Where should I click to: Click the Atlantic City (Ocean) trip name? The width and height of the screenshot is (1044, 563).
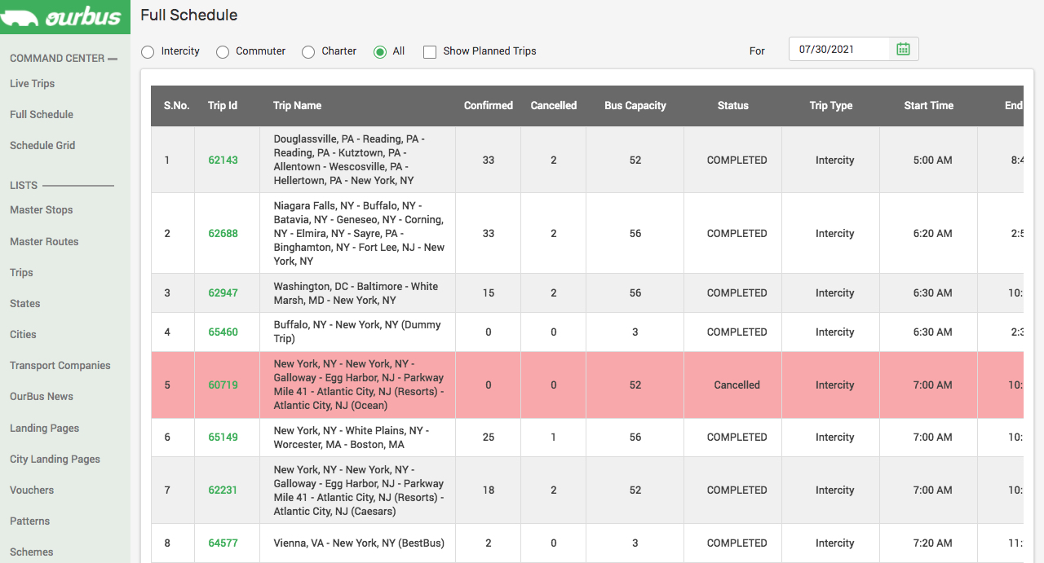(x=359, y=385)
